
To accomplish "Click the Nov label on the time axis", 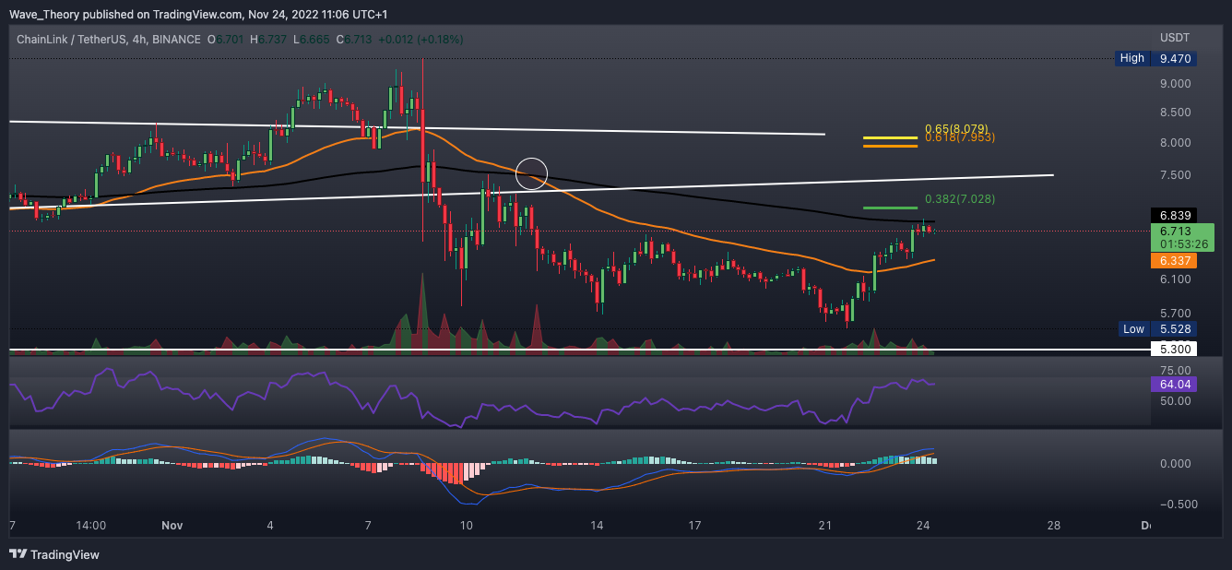I will click(x=172, y=526).
